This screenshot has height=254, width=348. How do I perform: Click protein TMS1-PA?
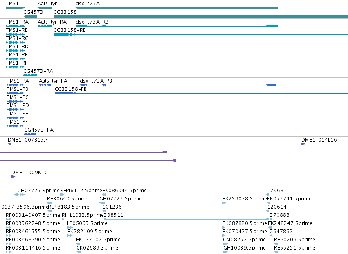pos(18,81)
